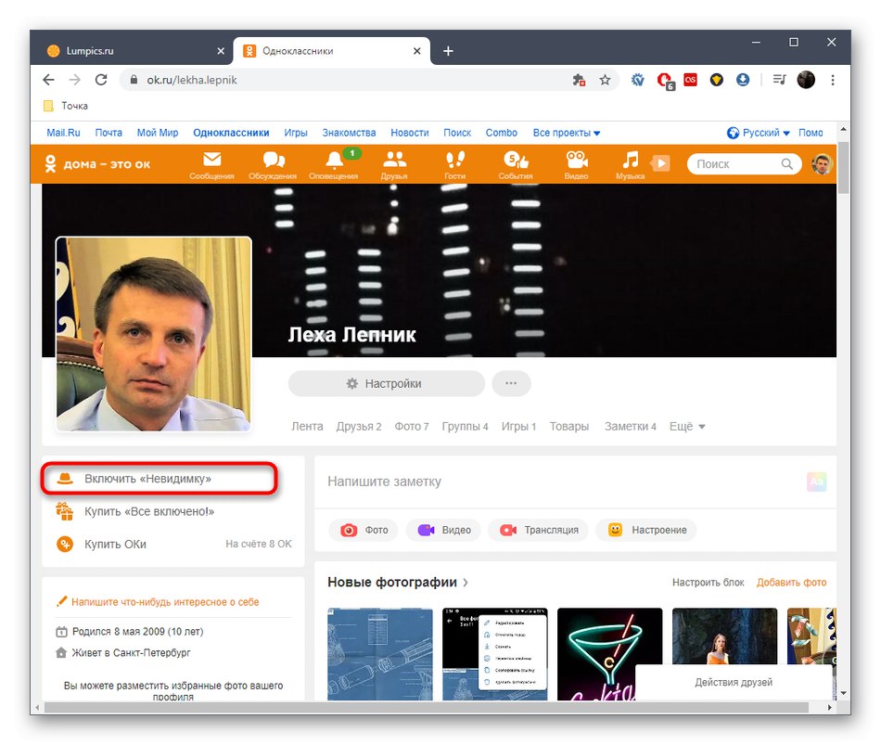
Task: Open Знакомства link
Action: pyautogui.click(x=349, y=133)
